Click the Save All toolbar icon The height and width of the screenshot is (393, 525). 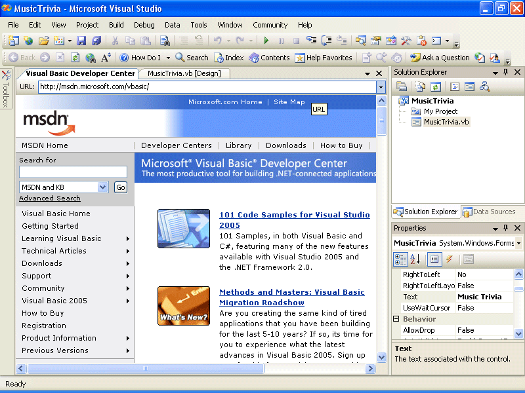(96, 41)
